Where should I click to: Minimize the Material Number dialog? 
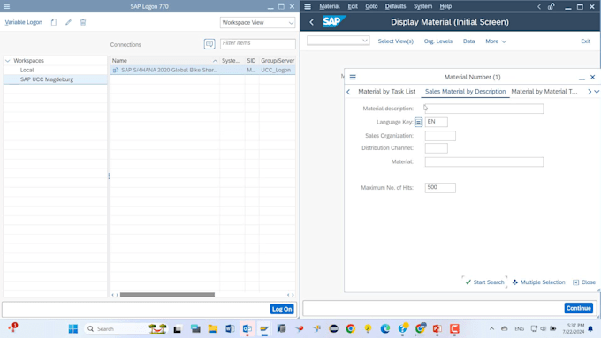point(582,78)
